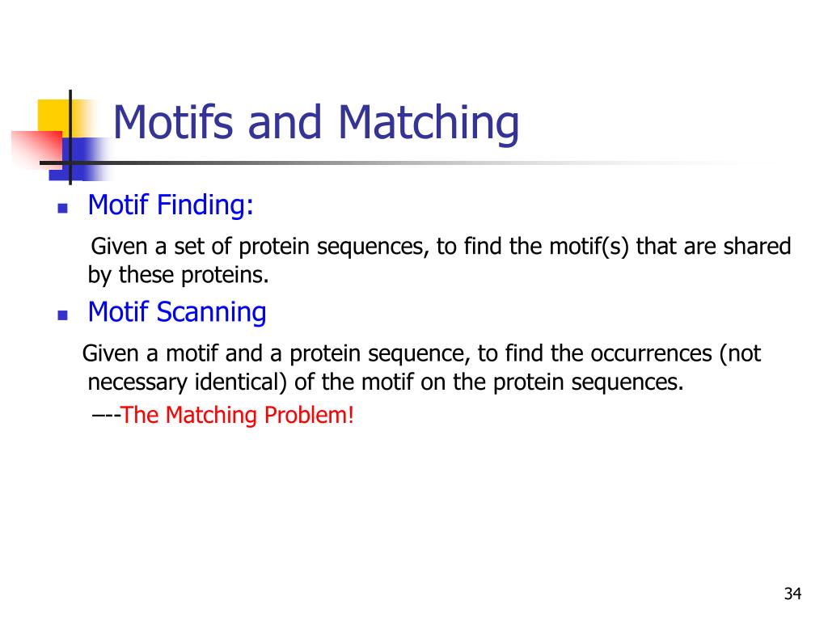Click the horizontal gradient line under title
The width and height of the screenshot is (828, 621).
[x=407, y=163]
